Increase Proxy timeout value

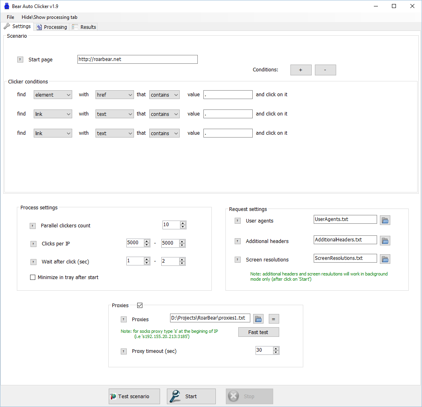(x=276, y=348)
